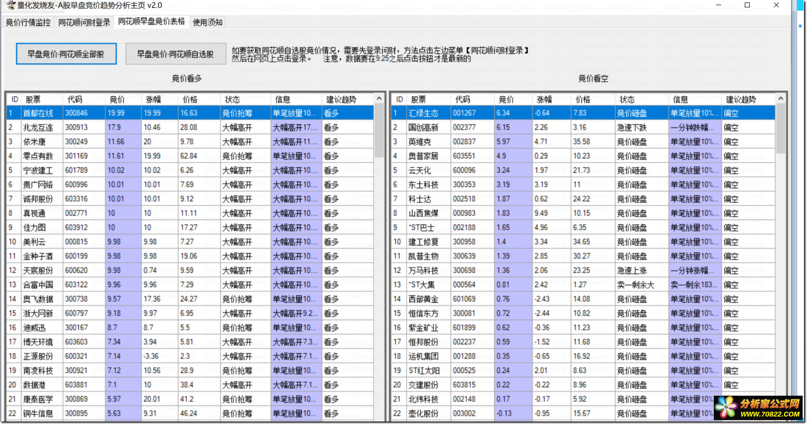The image size is (808, 425).
Task: Select the 同花顺早盘竞价表格 tab
Action: (152, 21)
